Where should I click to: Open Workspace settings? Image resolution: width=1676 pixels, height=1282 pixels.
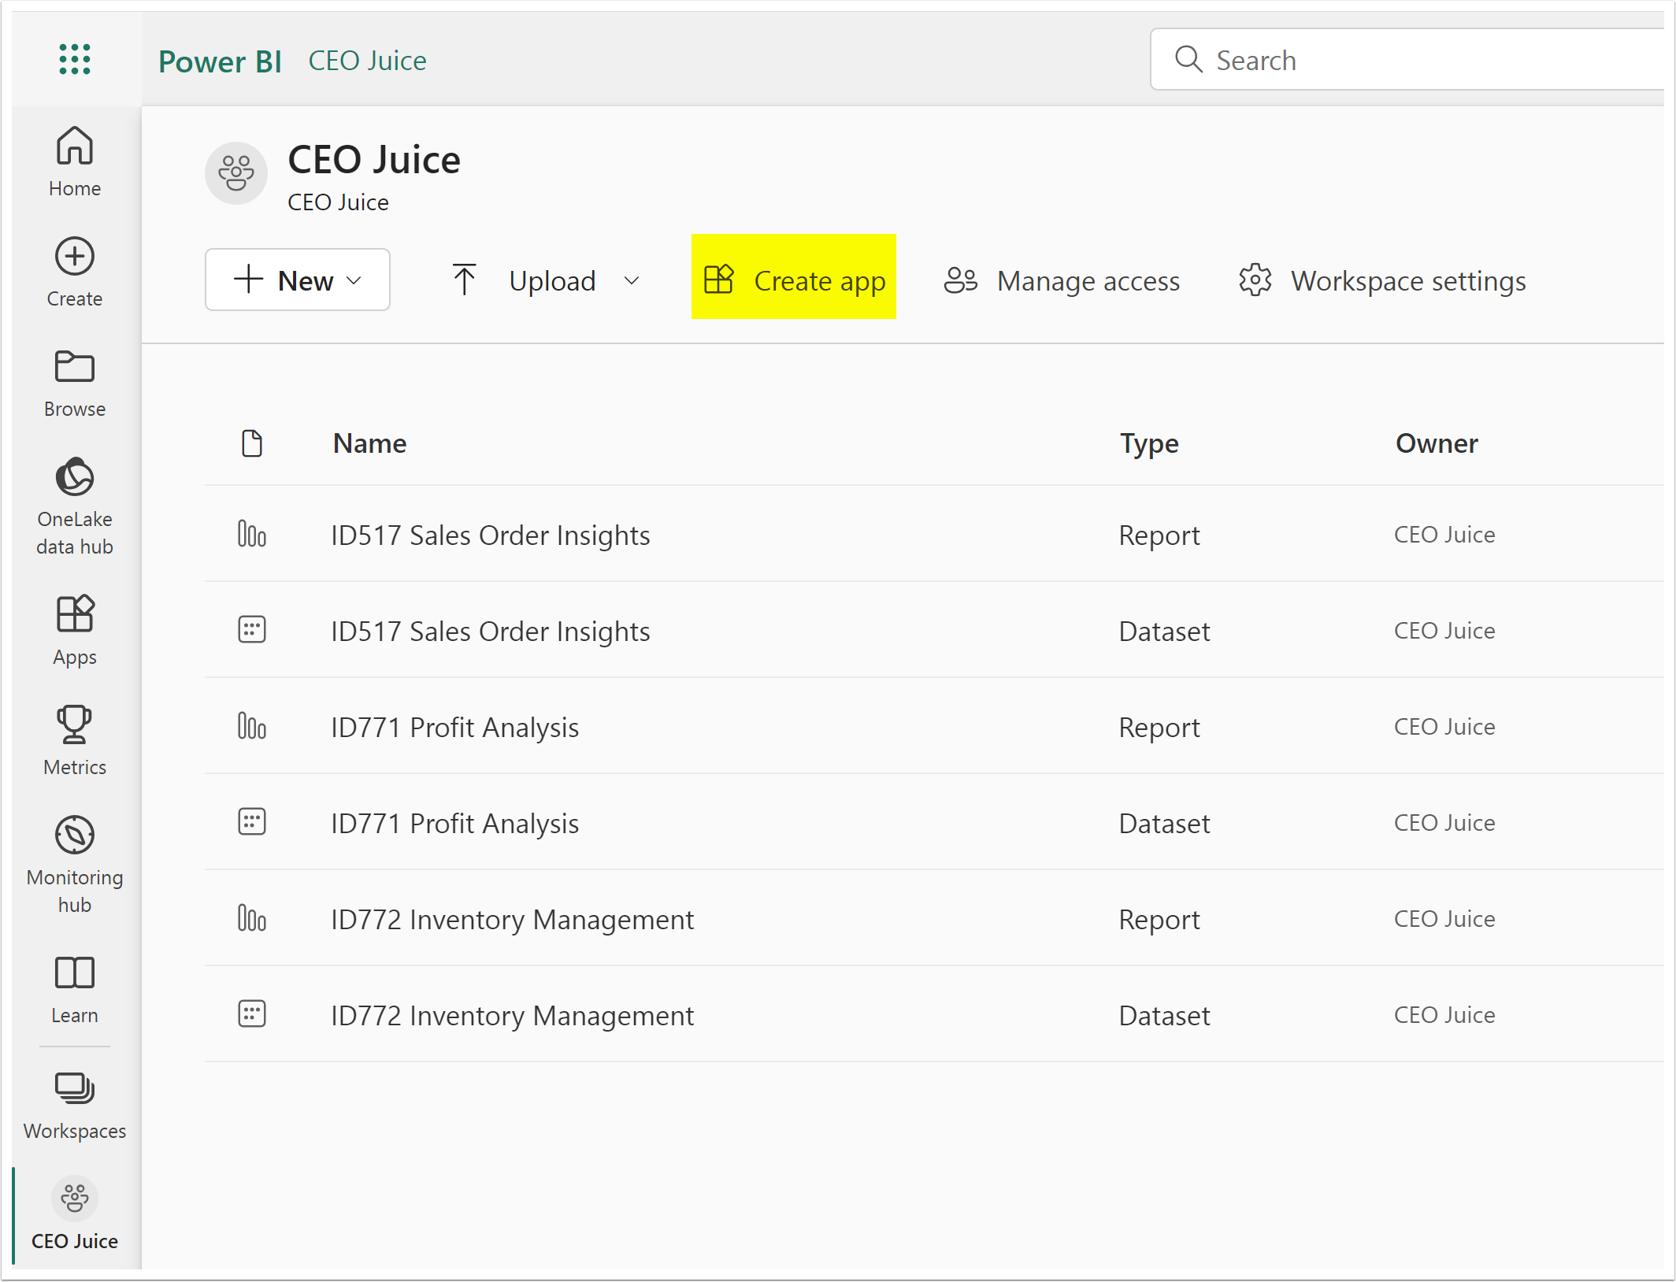pos(1382,280)
